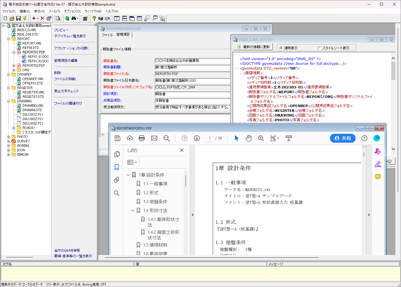Click the blue plus Add icon
The height and width of the screenshot is (287, 401).
(34, 18)
